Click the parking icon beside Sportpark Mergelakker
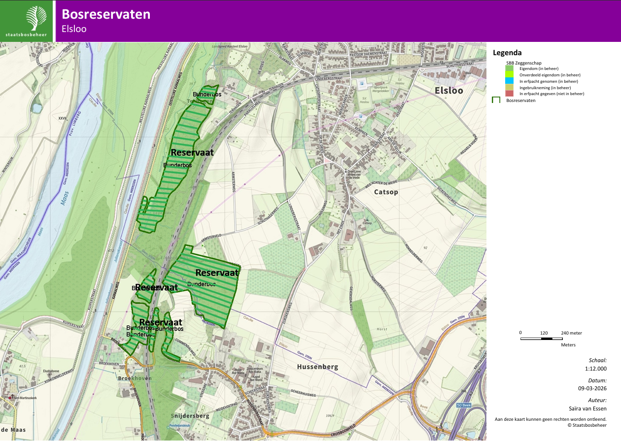 (x=362, y=84)
